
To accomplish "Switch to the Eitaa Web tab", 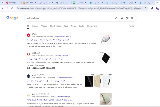I will tap(30, 3).
